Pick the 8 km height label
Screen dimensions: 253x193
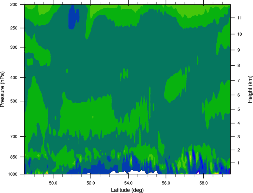coord(239,65)
